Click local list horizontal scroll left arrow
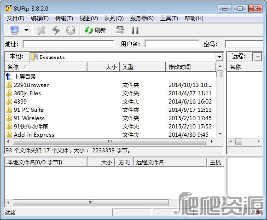 coord(8,141)
